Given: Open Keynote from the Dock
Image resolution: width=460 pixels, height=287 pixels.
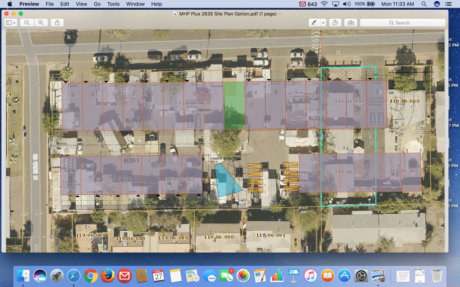Looking at the screenshot, I should click(294, 276).
